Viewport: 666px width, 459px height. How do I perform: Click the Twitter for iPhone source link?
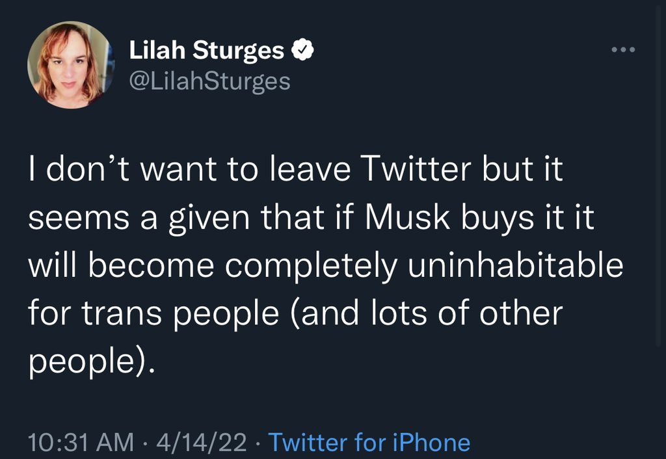369,442
